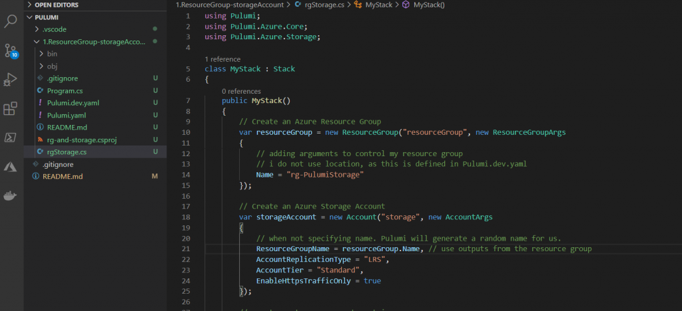The width and height of the screenshot is (682, 311).
Task: Click the '1 reference' CodeLens link
Action: coord(222,59)
